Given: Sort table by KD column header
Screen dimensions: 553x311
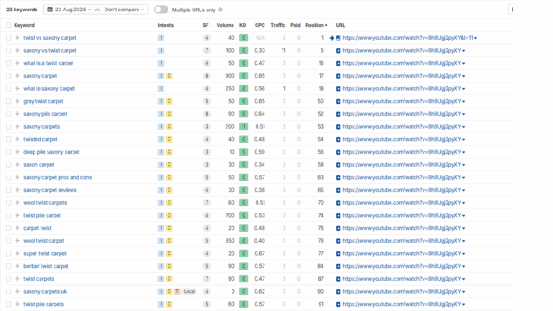Looking at the screenshot, I should point(243,25).
